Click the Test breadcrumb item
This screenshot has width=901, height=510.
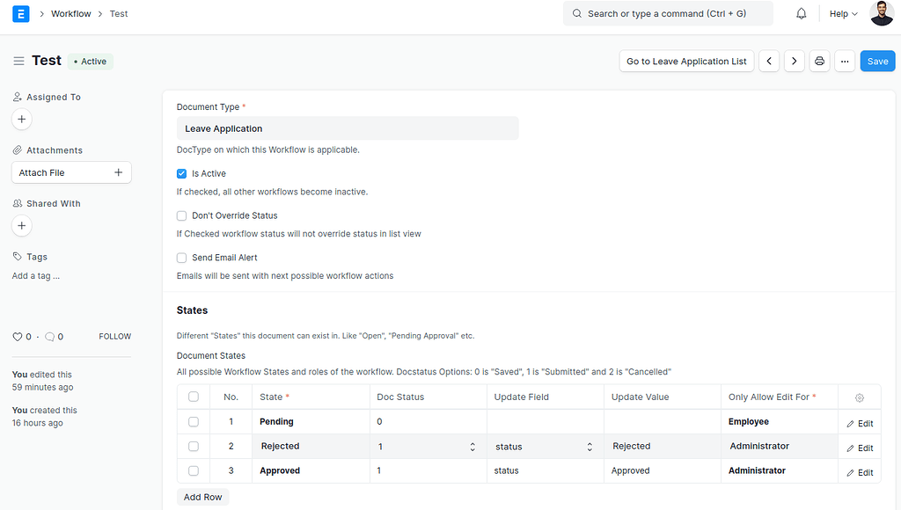pyautogui.click(x=118, y=13)
